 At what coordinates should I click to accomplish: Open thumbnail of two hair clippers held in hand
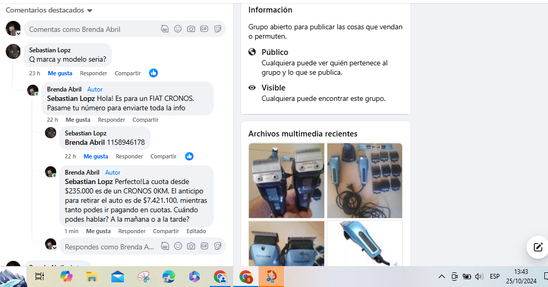pyautogui.click(x=286, y=180)
